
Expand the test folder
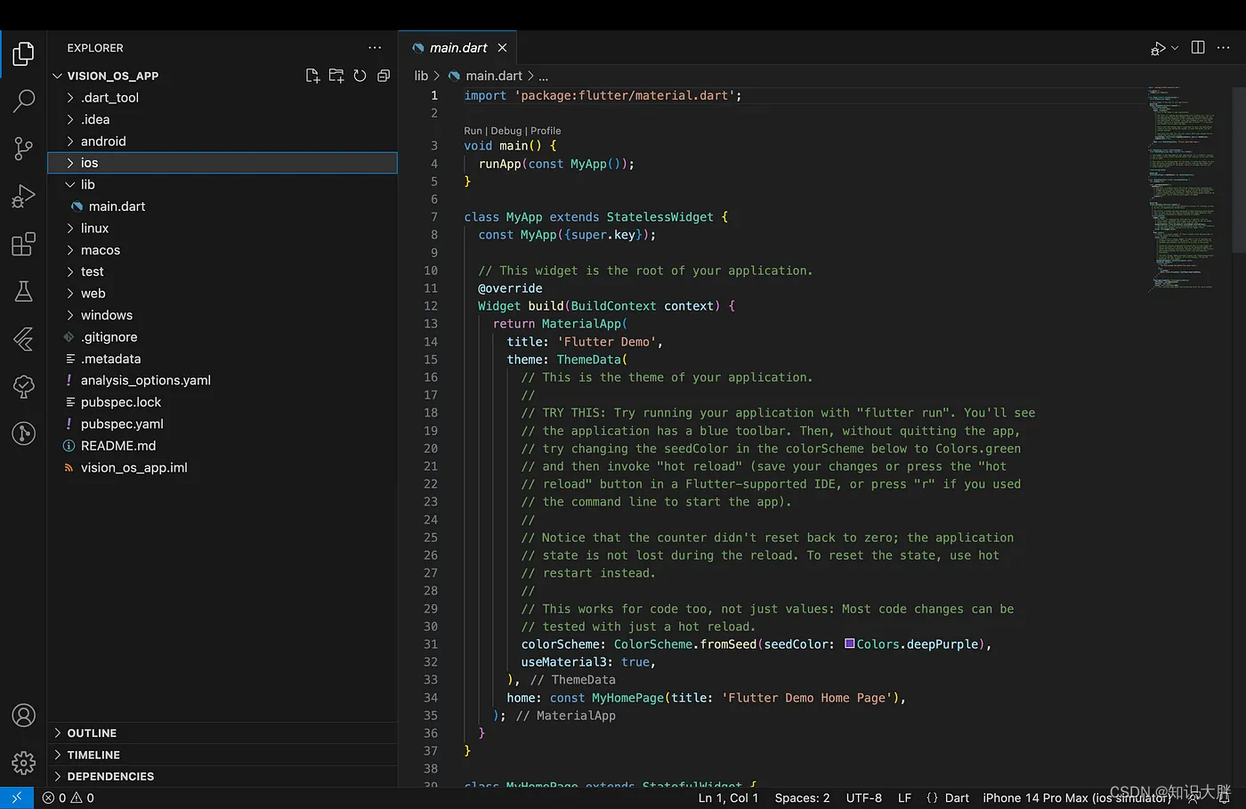point(222,271)
